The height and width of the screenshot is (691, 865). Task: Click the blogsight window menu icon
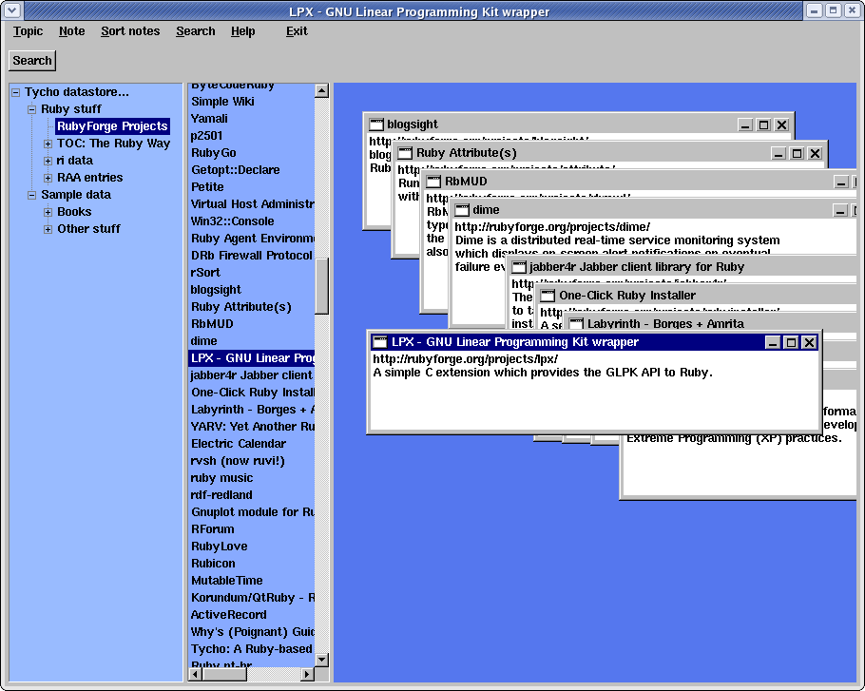point(376,125)
